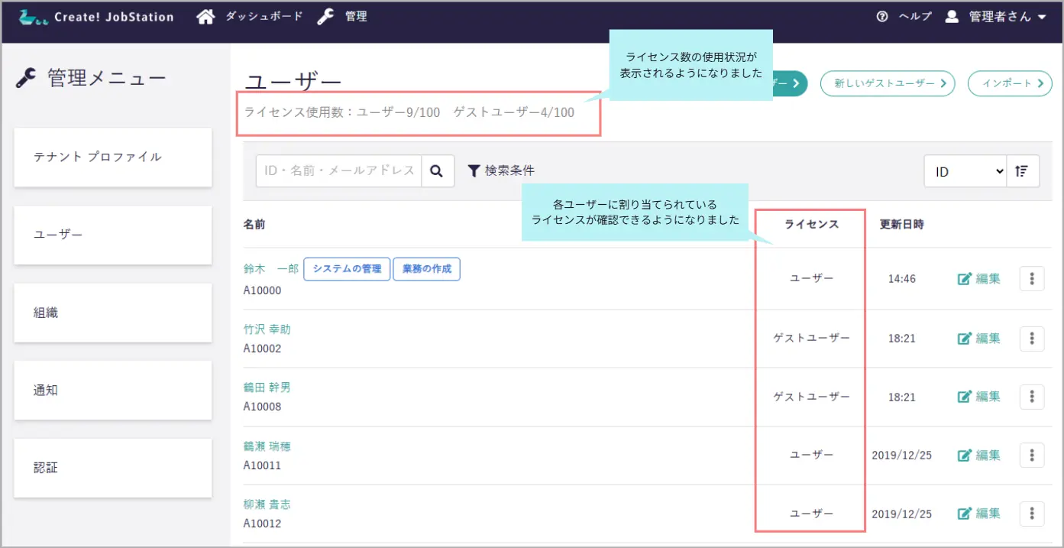This screenshot has width=1064, height=548.
Task: Open user link 鶴瀬 瑞穂
Action: point(267,446)
